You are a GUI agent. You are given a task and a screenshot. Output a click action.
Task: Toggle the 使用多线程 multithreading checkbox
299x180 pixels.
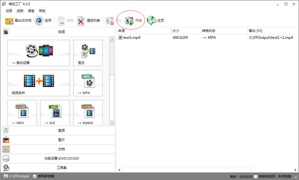35,176
